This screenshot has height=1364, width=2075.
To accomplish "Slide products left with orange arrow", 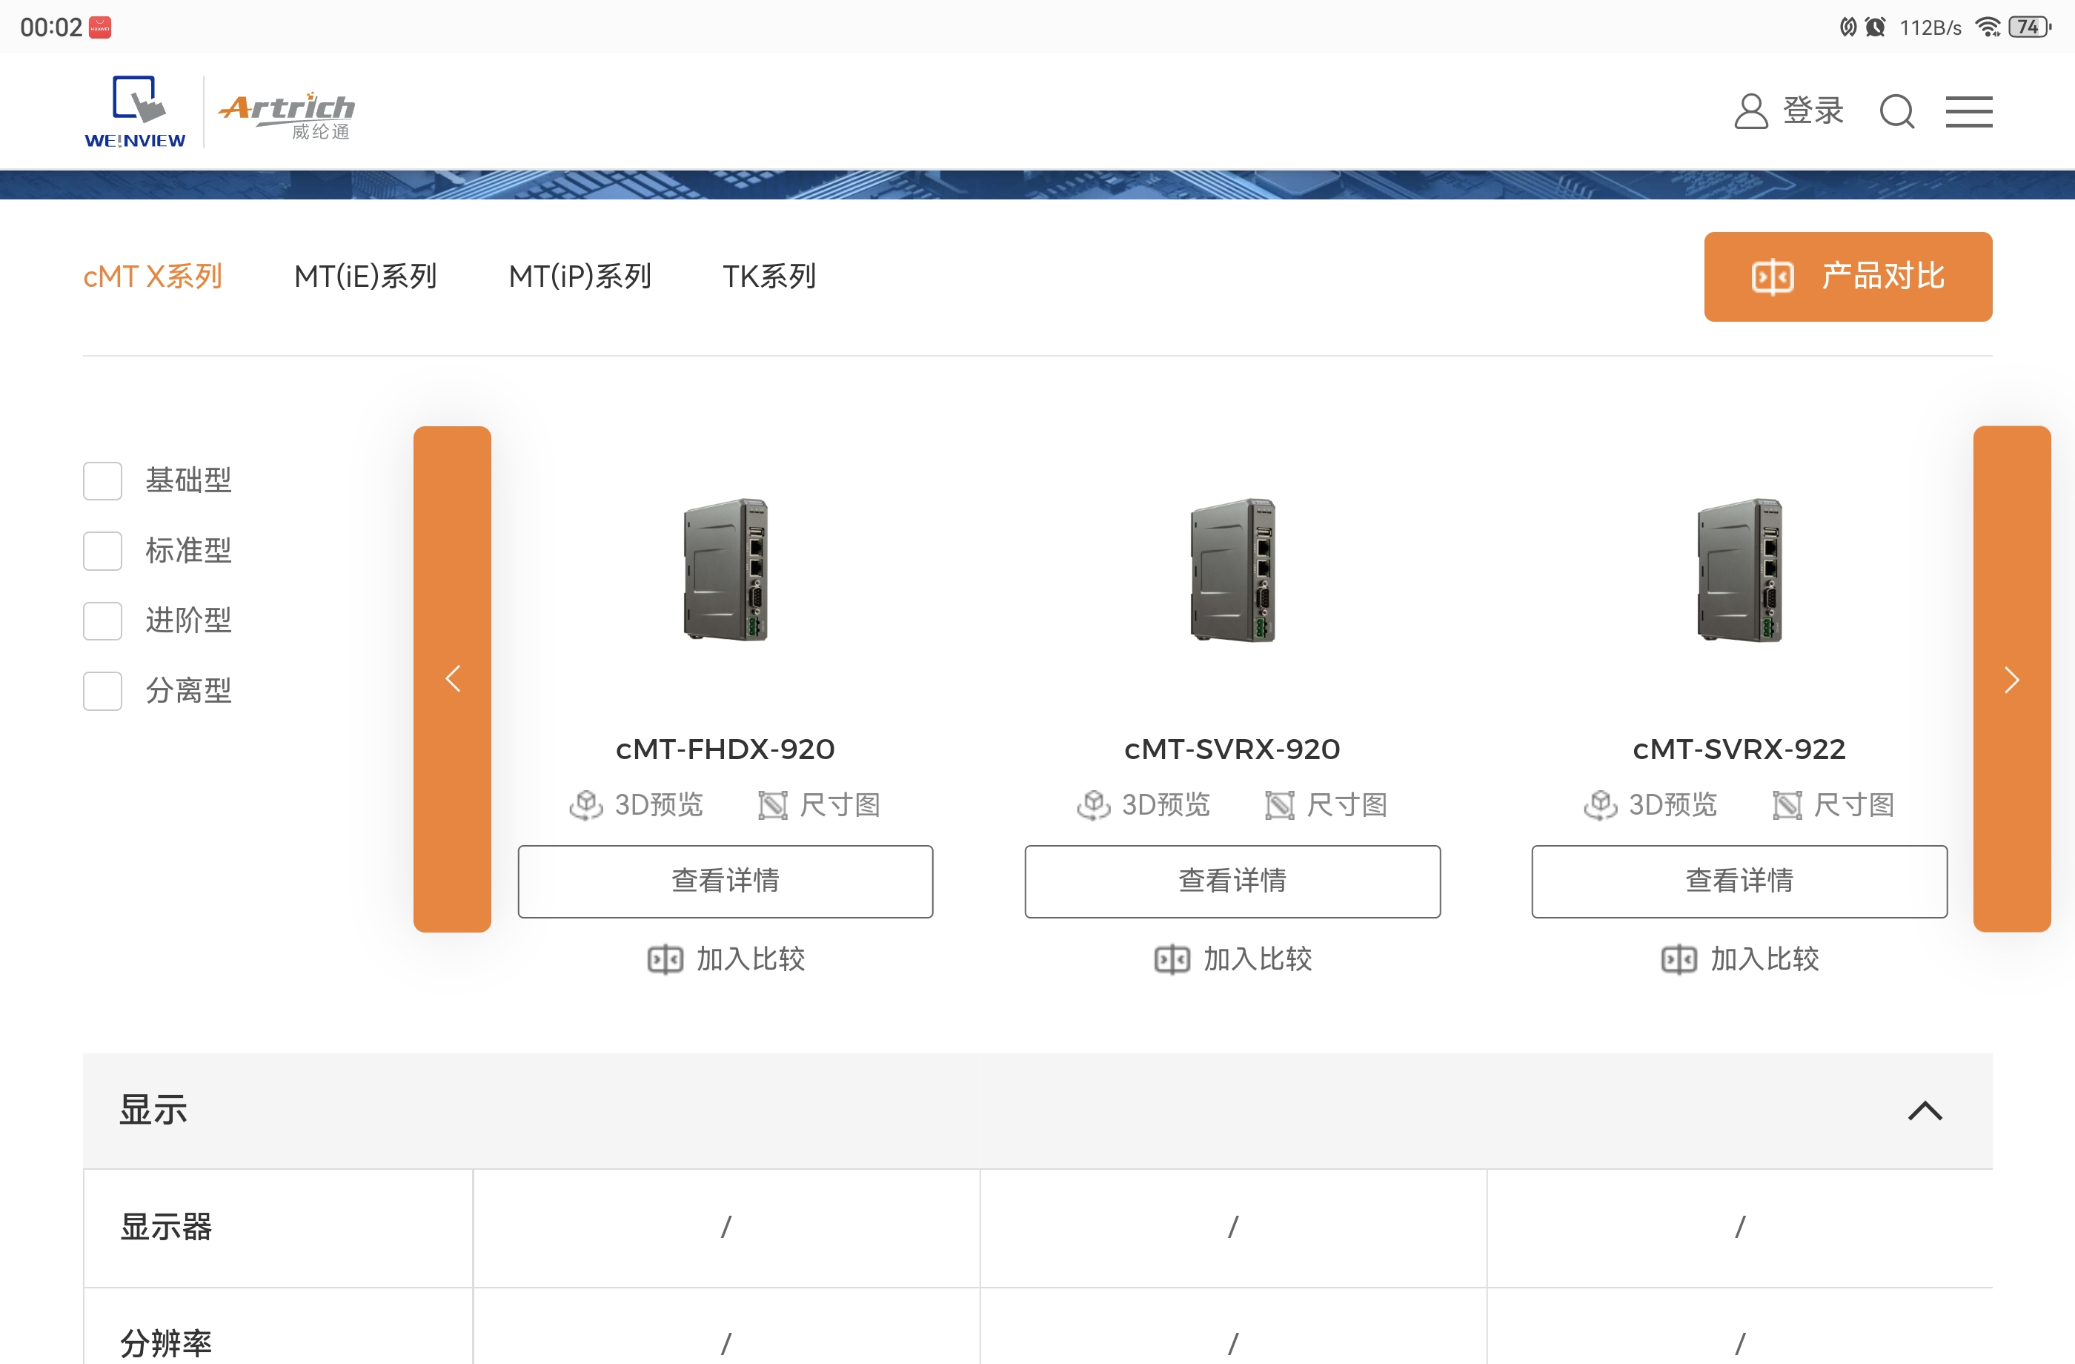I will [453, 678].
